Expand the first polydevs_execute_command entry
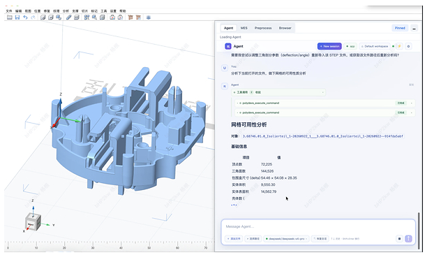Image resolution: width=425 pixels, height=255 pixels. click(325, 103)
